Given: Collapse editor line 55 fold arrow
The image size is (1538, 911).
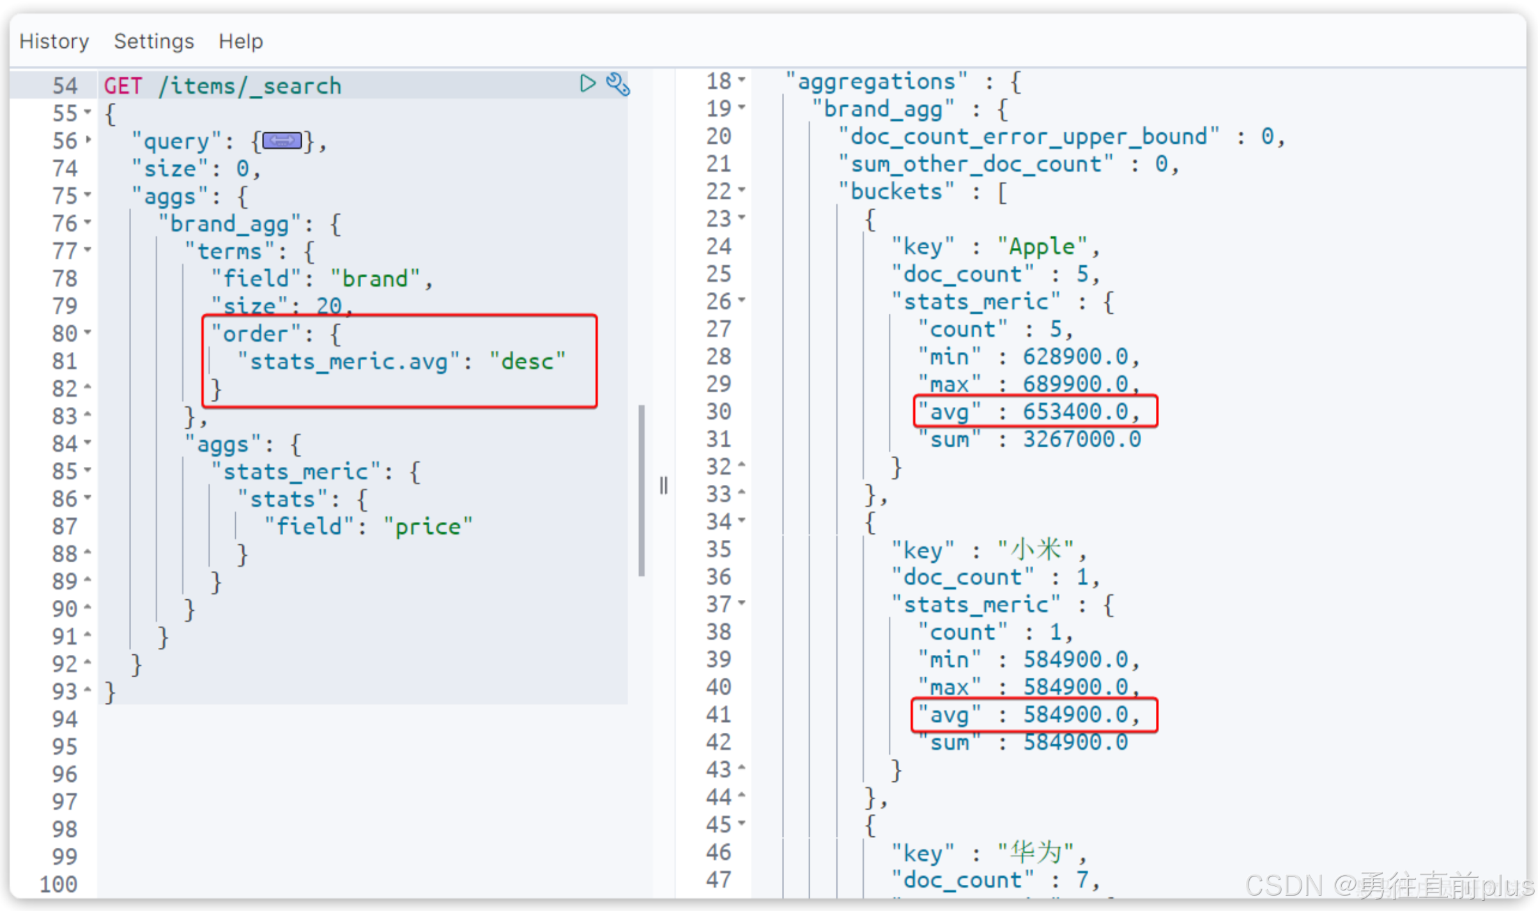Looking at the screenshot, I should [x=88, y=112].
